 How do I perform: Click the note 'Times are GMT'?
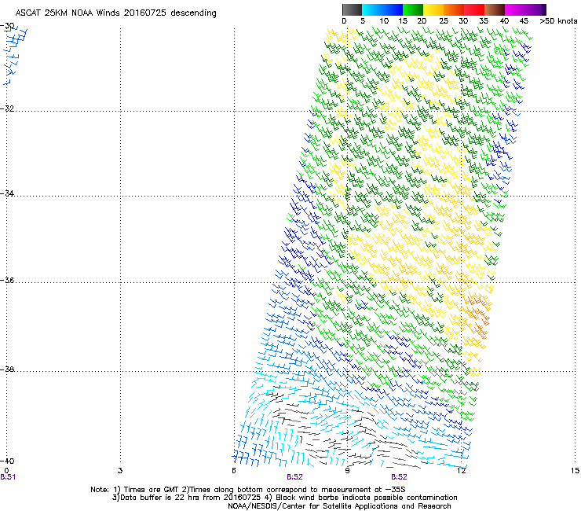tap(150, 490)
